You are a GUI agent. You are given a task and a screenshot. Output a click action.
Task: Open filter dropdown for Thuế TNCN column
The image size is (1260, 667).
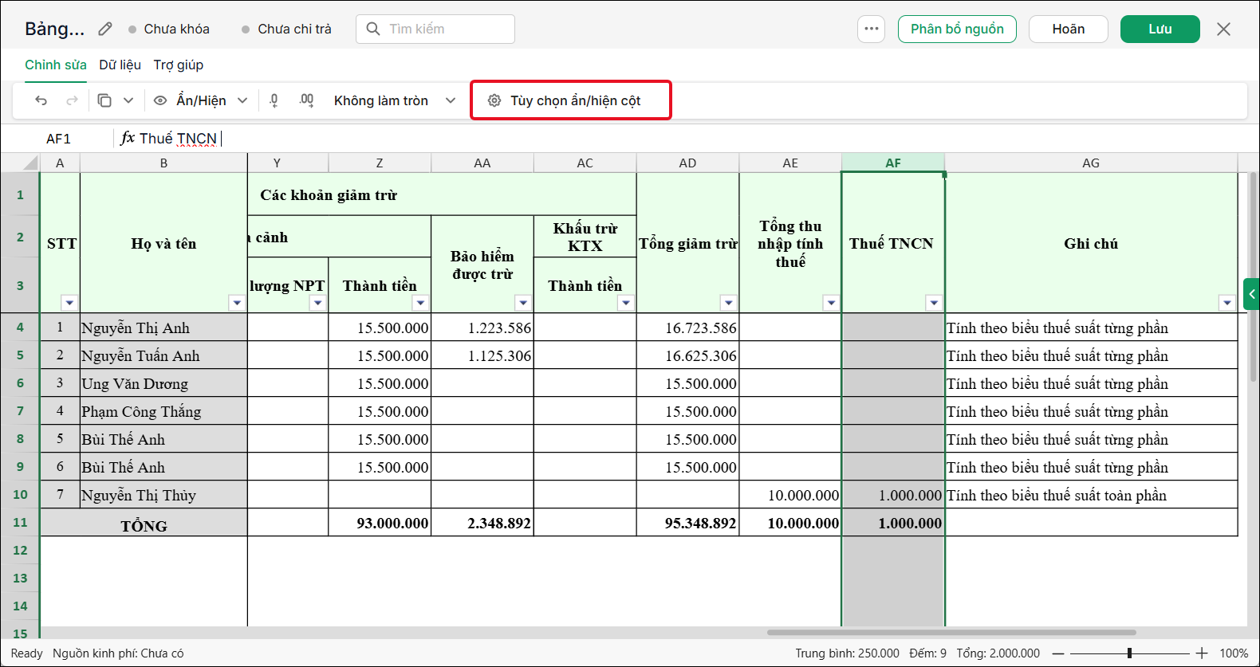point(934,303)
